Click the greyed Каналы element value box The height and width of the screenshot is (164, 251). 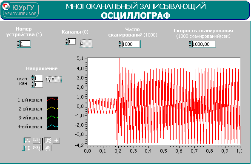pyautogui.click(x=86, y=43)
